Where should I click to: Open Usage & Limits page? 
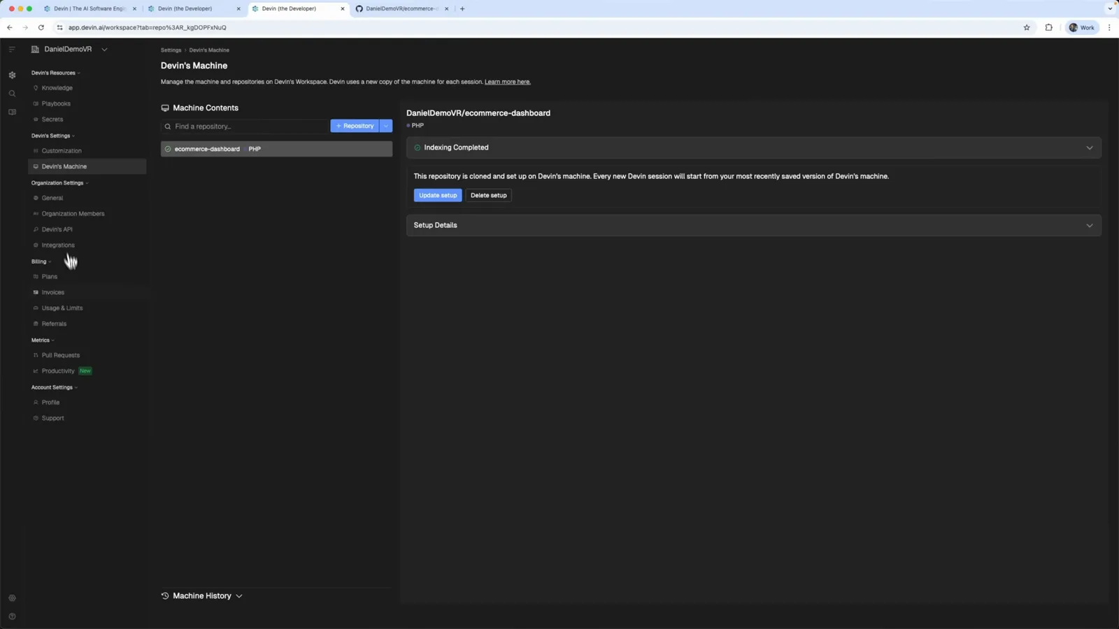click(87, 308)
